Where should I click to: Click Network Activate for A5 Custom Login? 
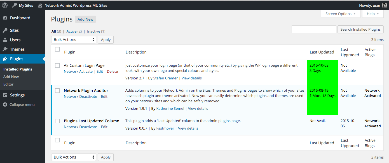[78, 72]
